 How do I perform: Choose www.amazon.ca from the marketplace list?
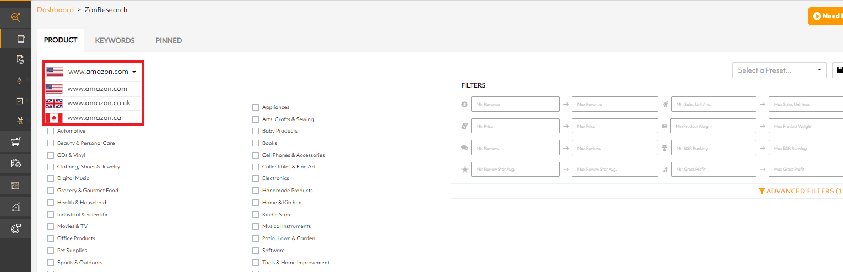pyautogui.click(x=94, y=118)
